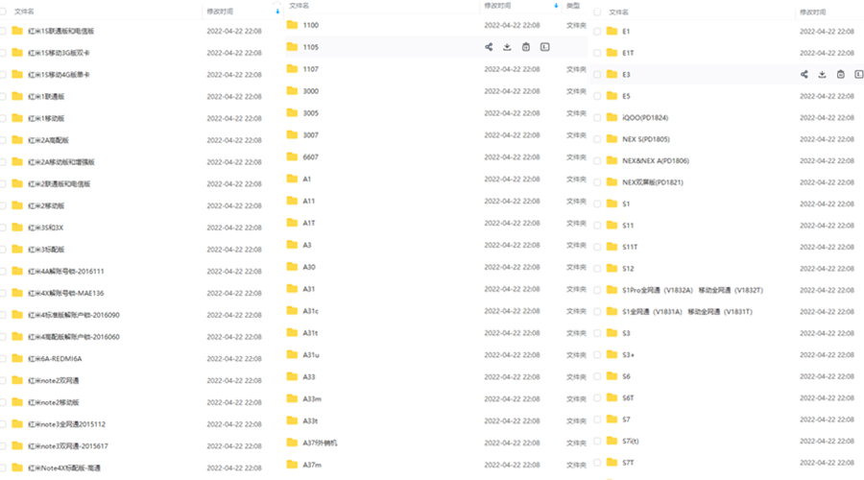This screenshot has height=480, width=864.
Task: Tick the checkbox for folder E1
Action: [x=597, y=32]
